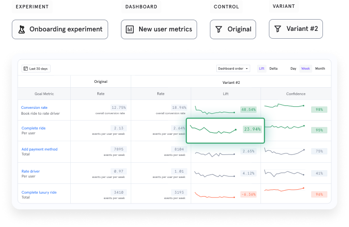
Task: Click the Confidence column header
Action: pos(296,94)
